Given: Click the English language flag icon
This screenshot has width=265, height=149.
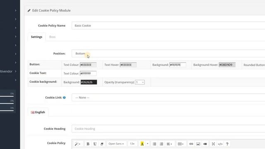Looking at the screenshot, I should point(33,112).
